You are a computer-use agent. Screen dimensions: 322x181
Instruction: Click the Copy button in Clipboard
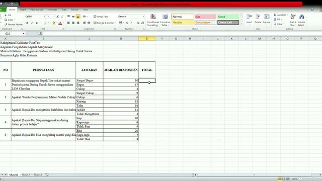click(10, 20)
